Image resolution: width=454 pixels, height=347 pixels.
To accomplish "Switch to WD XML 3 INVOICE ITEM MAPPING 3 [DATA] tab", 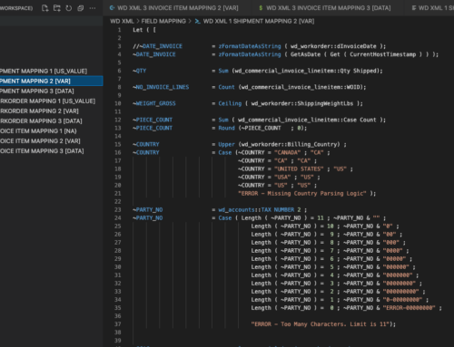I will pyautogui.click(x=328, y=8).
